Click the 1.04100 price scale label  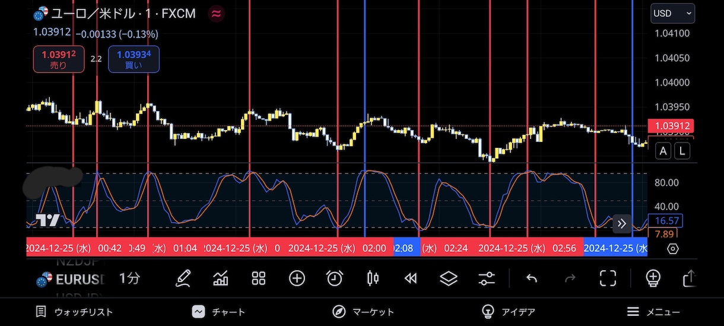[x=672, y=33]
